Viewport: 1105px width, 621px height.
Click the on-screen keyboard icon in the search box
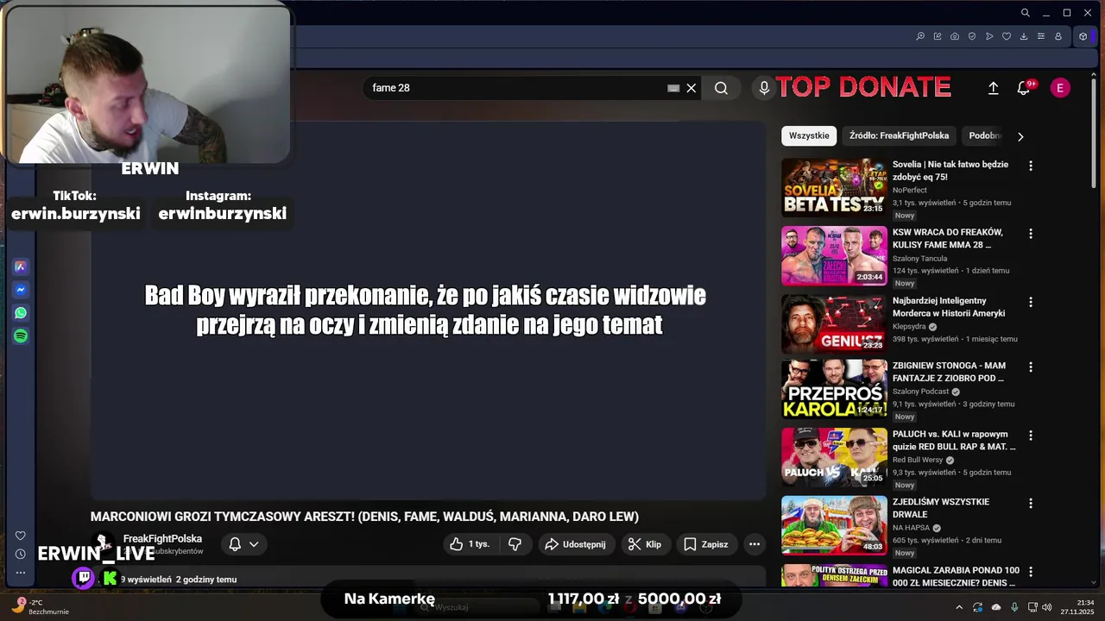pyautogui.click(x=673, y=88)
